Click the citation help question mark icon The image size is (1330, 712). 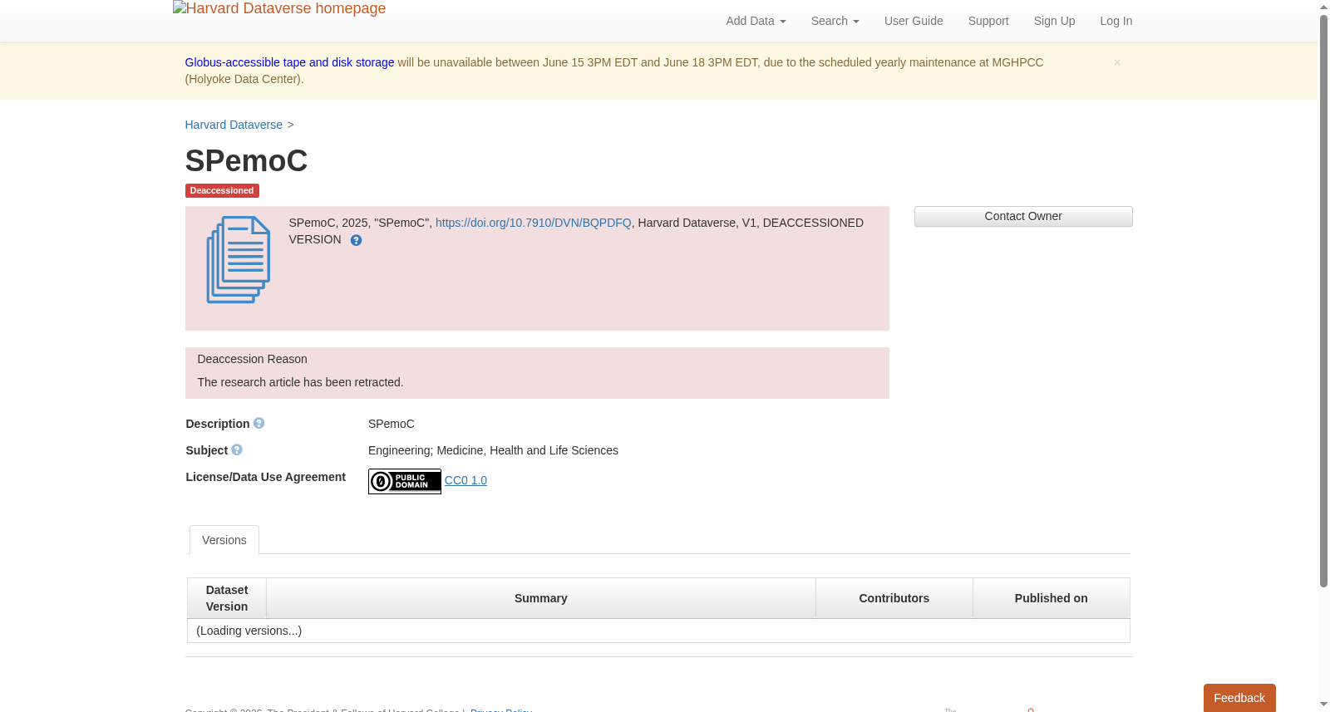tap(356, 240)
